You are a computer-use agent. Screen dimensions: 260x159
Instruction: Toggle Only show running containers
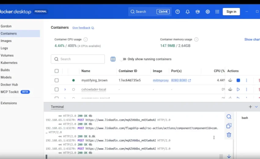123,59
